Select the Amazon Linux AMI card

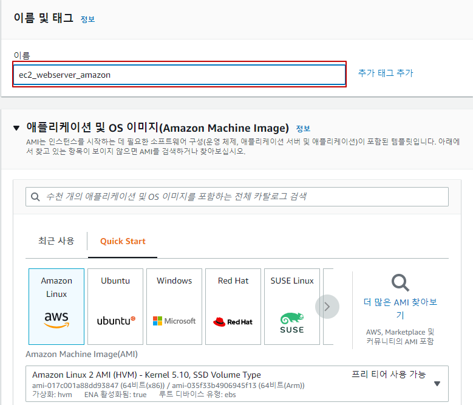pos(56,307)
